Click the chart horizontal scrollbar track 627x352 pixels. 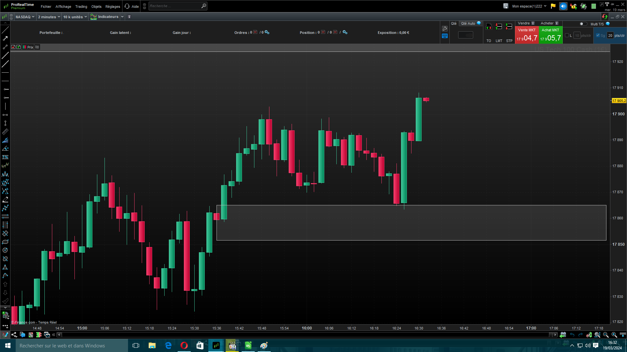point(294,335)
